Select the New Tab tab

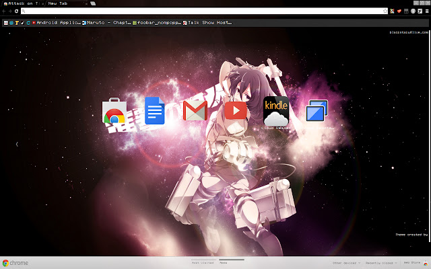coord(61,3)
